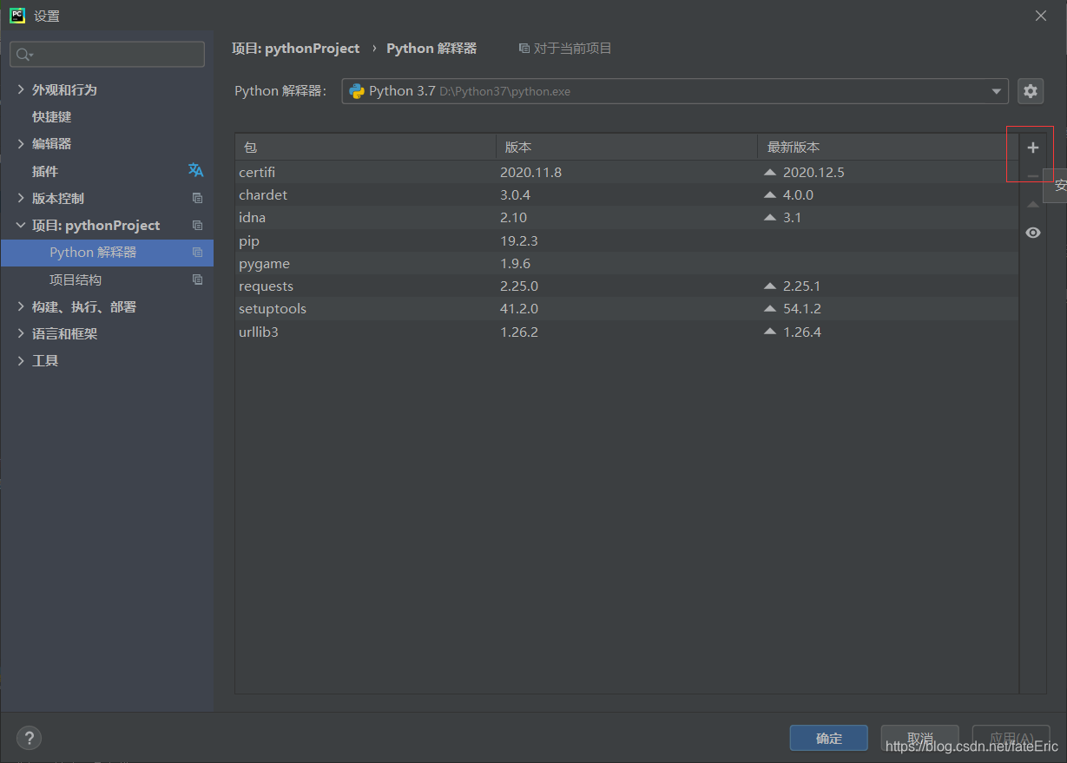The height and width of the screenshot is (763, 1067).
Task: Click the plus icon to install a package
Action: tap(1032, 148)
